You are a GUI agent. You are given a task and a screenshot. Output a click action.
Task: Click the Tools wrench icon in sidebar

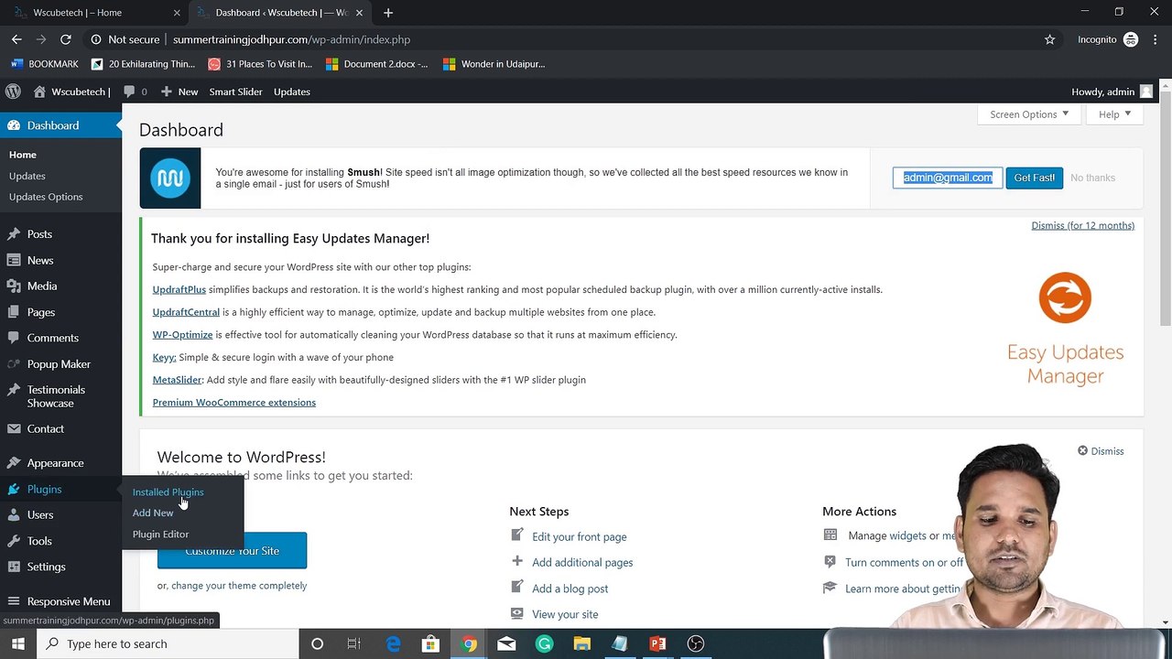14,541
